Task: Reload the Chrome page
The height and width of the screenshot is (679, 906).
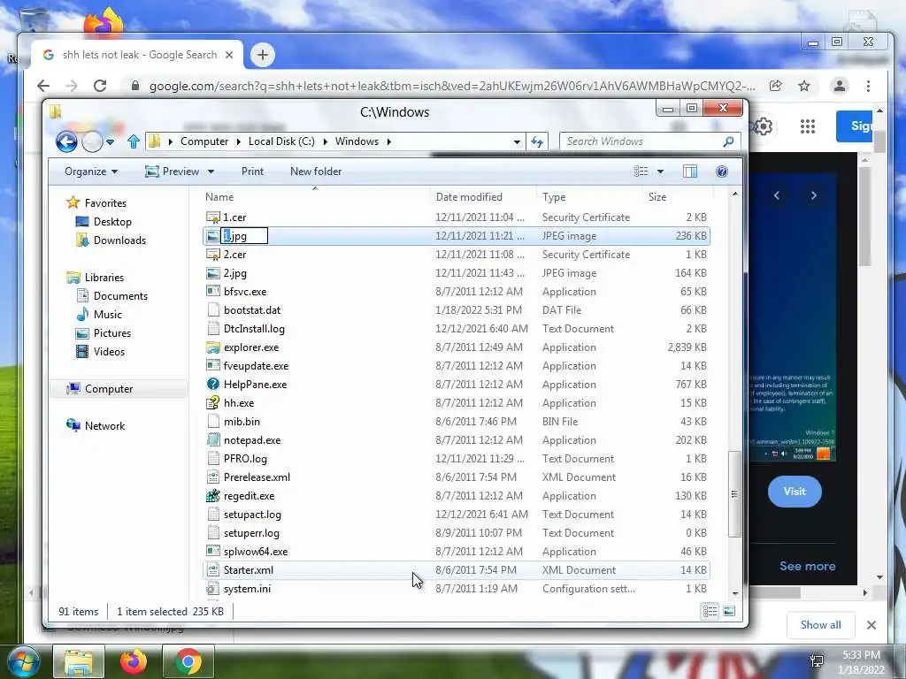Action: pyautogui.click(x=100, y=86)
